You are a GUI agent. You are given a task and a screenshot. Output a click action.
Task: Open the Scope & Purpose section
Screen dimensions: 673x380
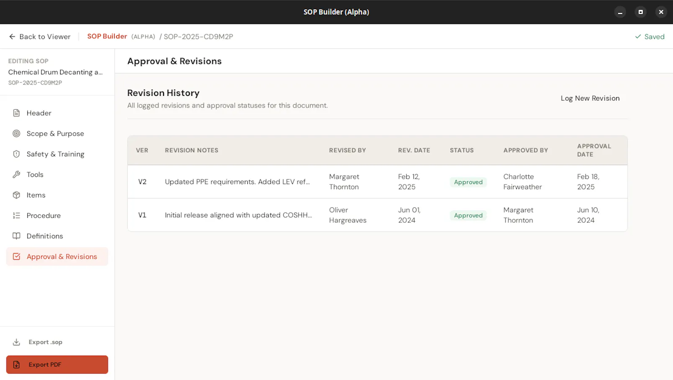[57, 134]
